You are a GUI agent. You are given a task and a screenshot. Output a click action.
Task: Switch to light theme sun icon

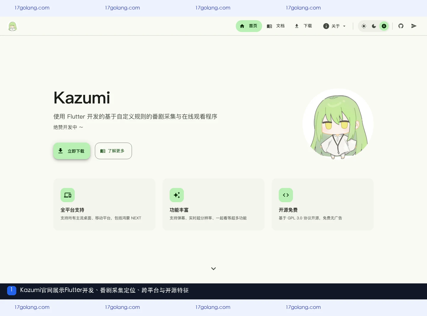pos(364,26)
